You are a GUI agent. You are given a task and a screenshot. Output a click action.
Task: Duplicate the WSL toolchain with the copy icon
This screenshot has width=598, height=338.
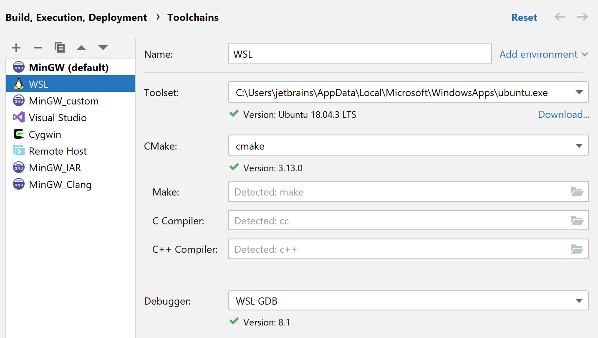click(59, 47)
